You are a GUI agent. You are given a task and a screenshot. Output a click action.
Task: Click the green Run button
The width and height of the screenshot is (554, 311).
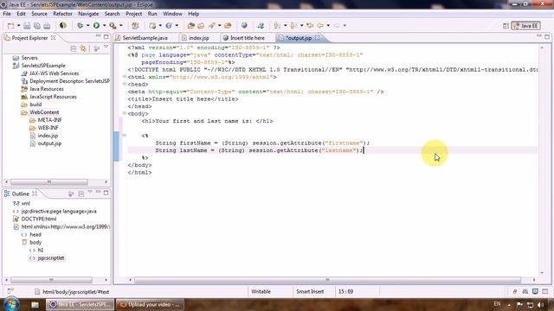tap(96, 25)
